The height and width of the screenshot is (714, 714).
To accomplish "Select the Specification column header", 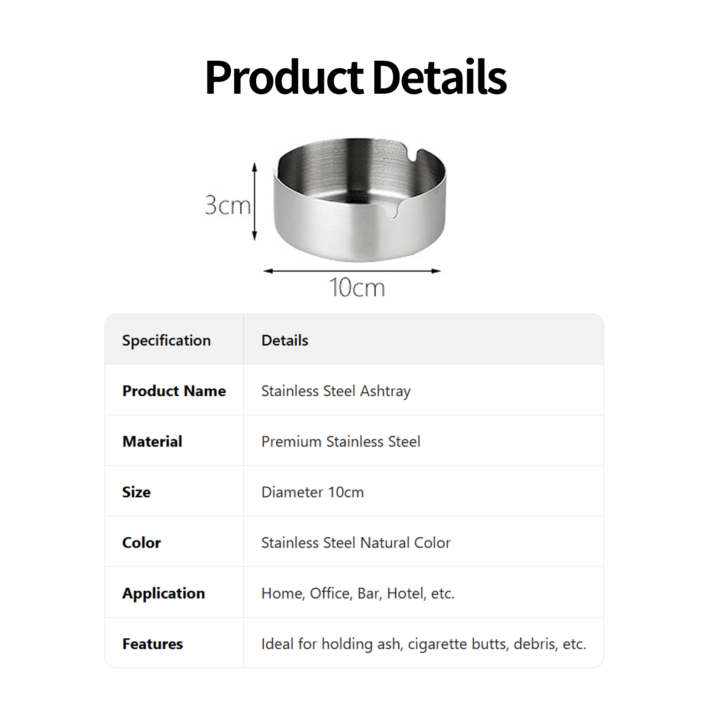I will pyautogui.click(x=166, y=340).
